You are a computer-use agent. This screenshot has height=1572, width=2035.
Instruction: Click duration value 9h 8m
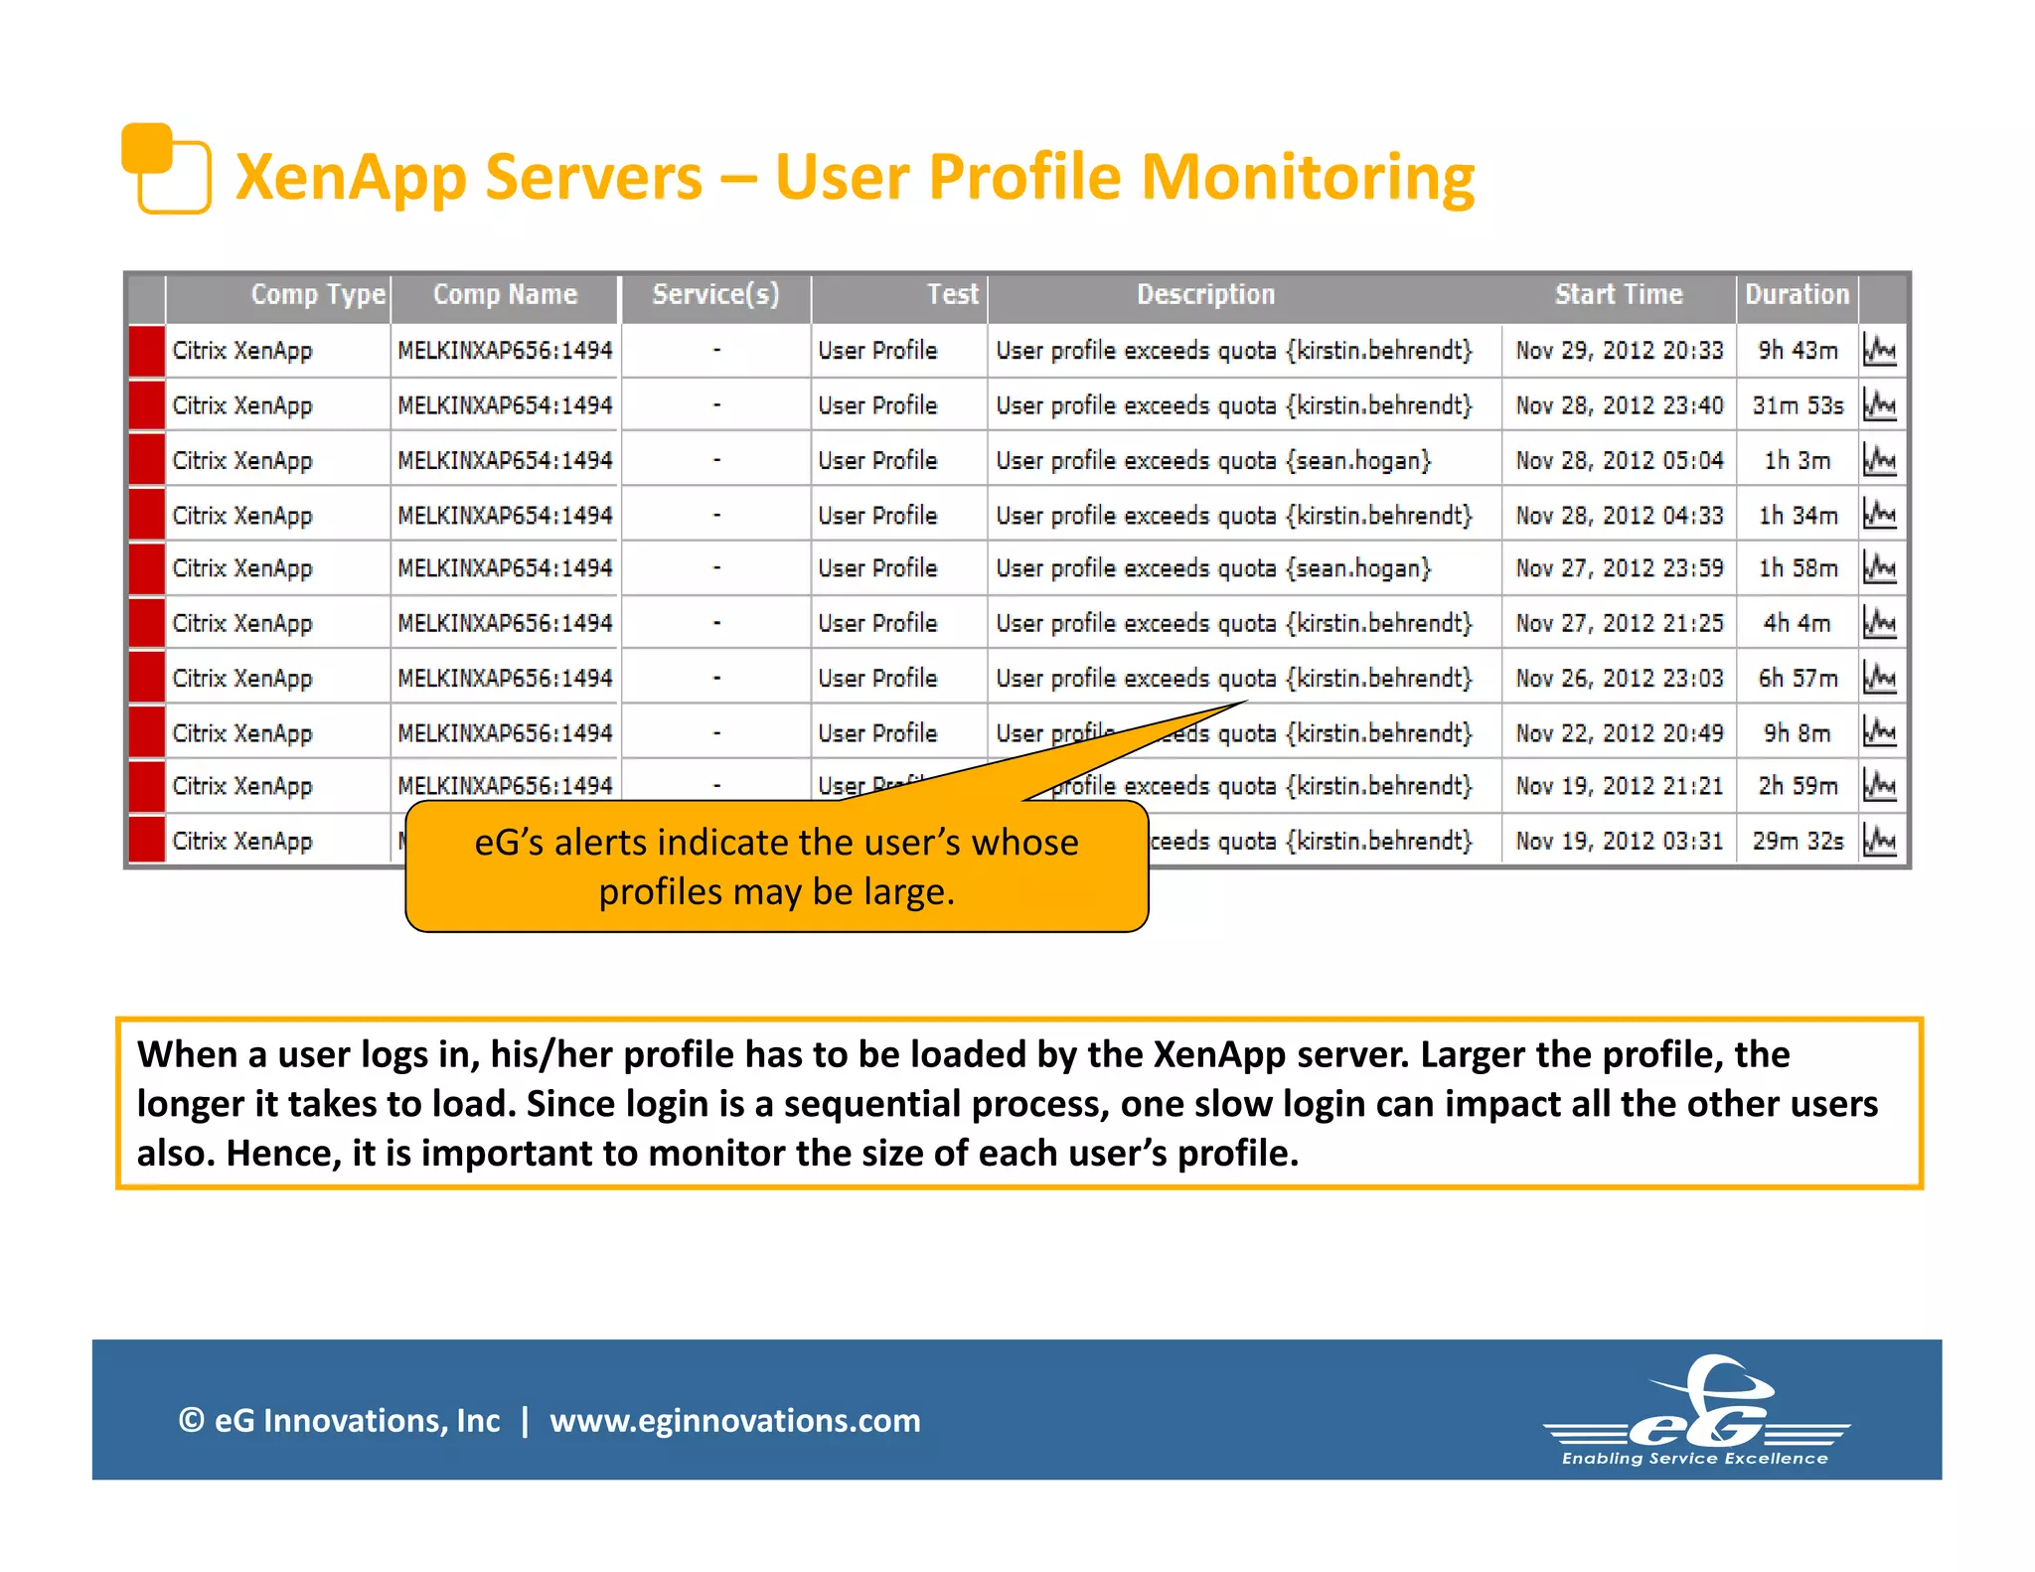point(1797,732)
